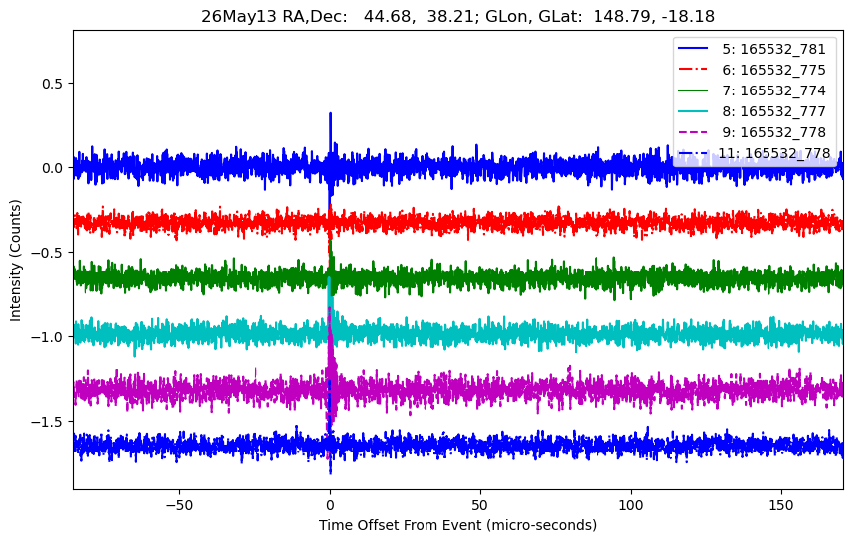Click the green line sample in legend

pyautogui.click(x=693, y=90)
